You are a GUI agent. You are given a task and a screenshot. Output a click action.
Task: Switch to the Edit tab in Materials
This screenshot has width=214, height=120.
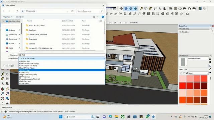[x=186, y=70]
